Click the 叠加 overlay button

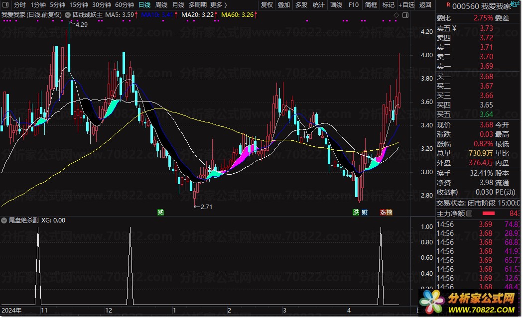[284, 4]
